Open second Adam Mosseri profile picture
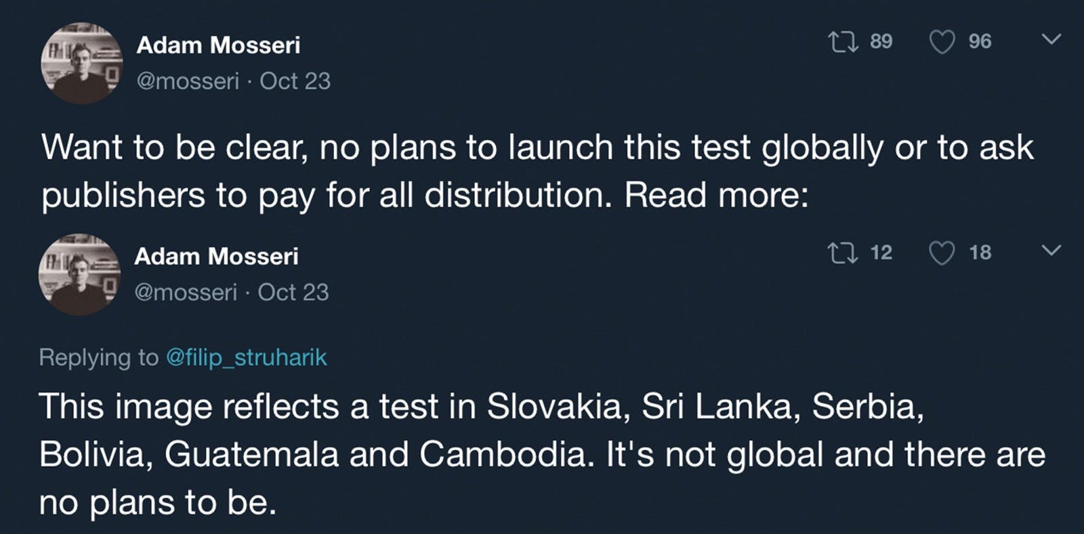 coord(80,274)
